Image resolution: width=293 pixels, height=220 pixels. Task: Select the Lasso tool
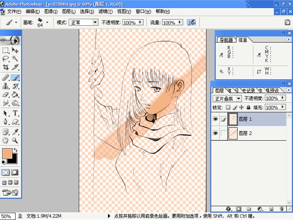[5, 59]
